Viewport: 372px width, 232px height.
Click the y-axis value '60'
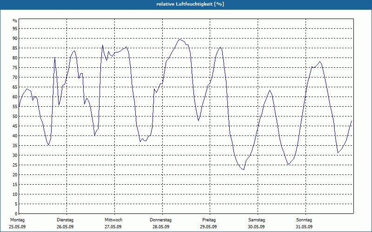coord(15,97)
